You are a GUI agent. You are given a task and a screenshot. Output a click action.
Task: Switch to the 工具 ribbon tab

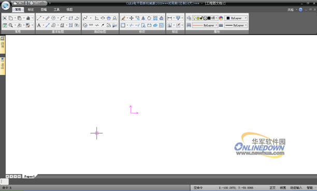pos(56,9)
